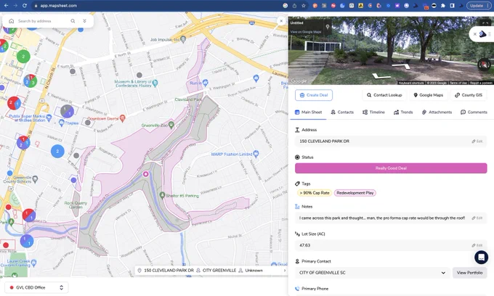
Task: Expand the double-chevron in the search bar
Action: (x=84, y=21)
